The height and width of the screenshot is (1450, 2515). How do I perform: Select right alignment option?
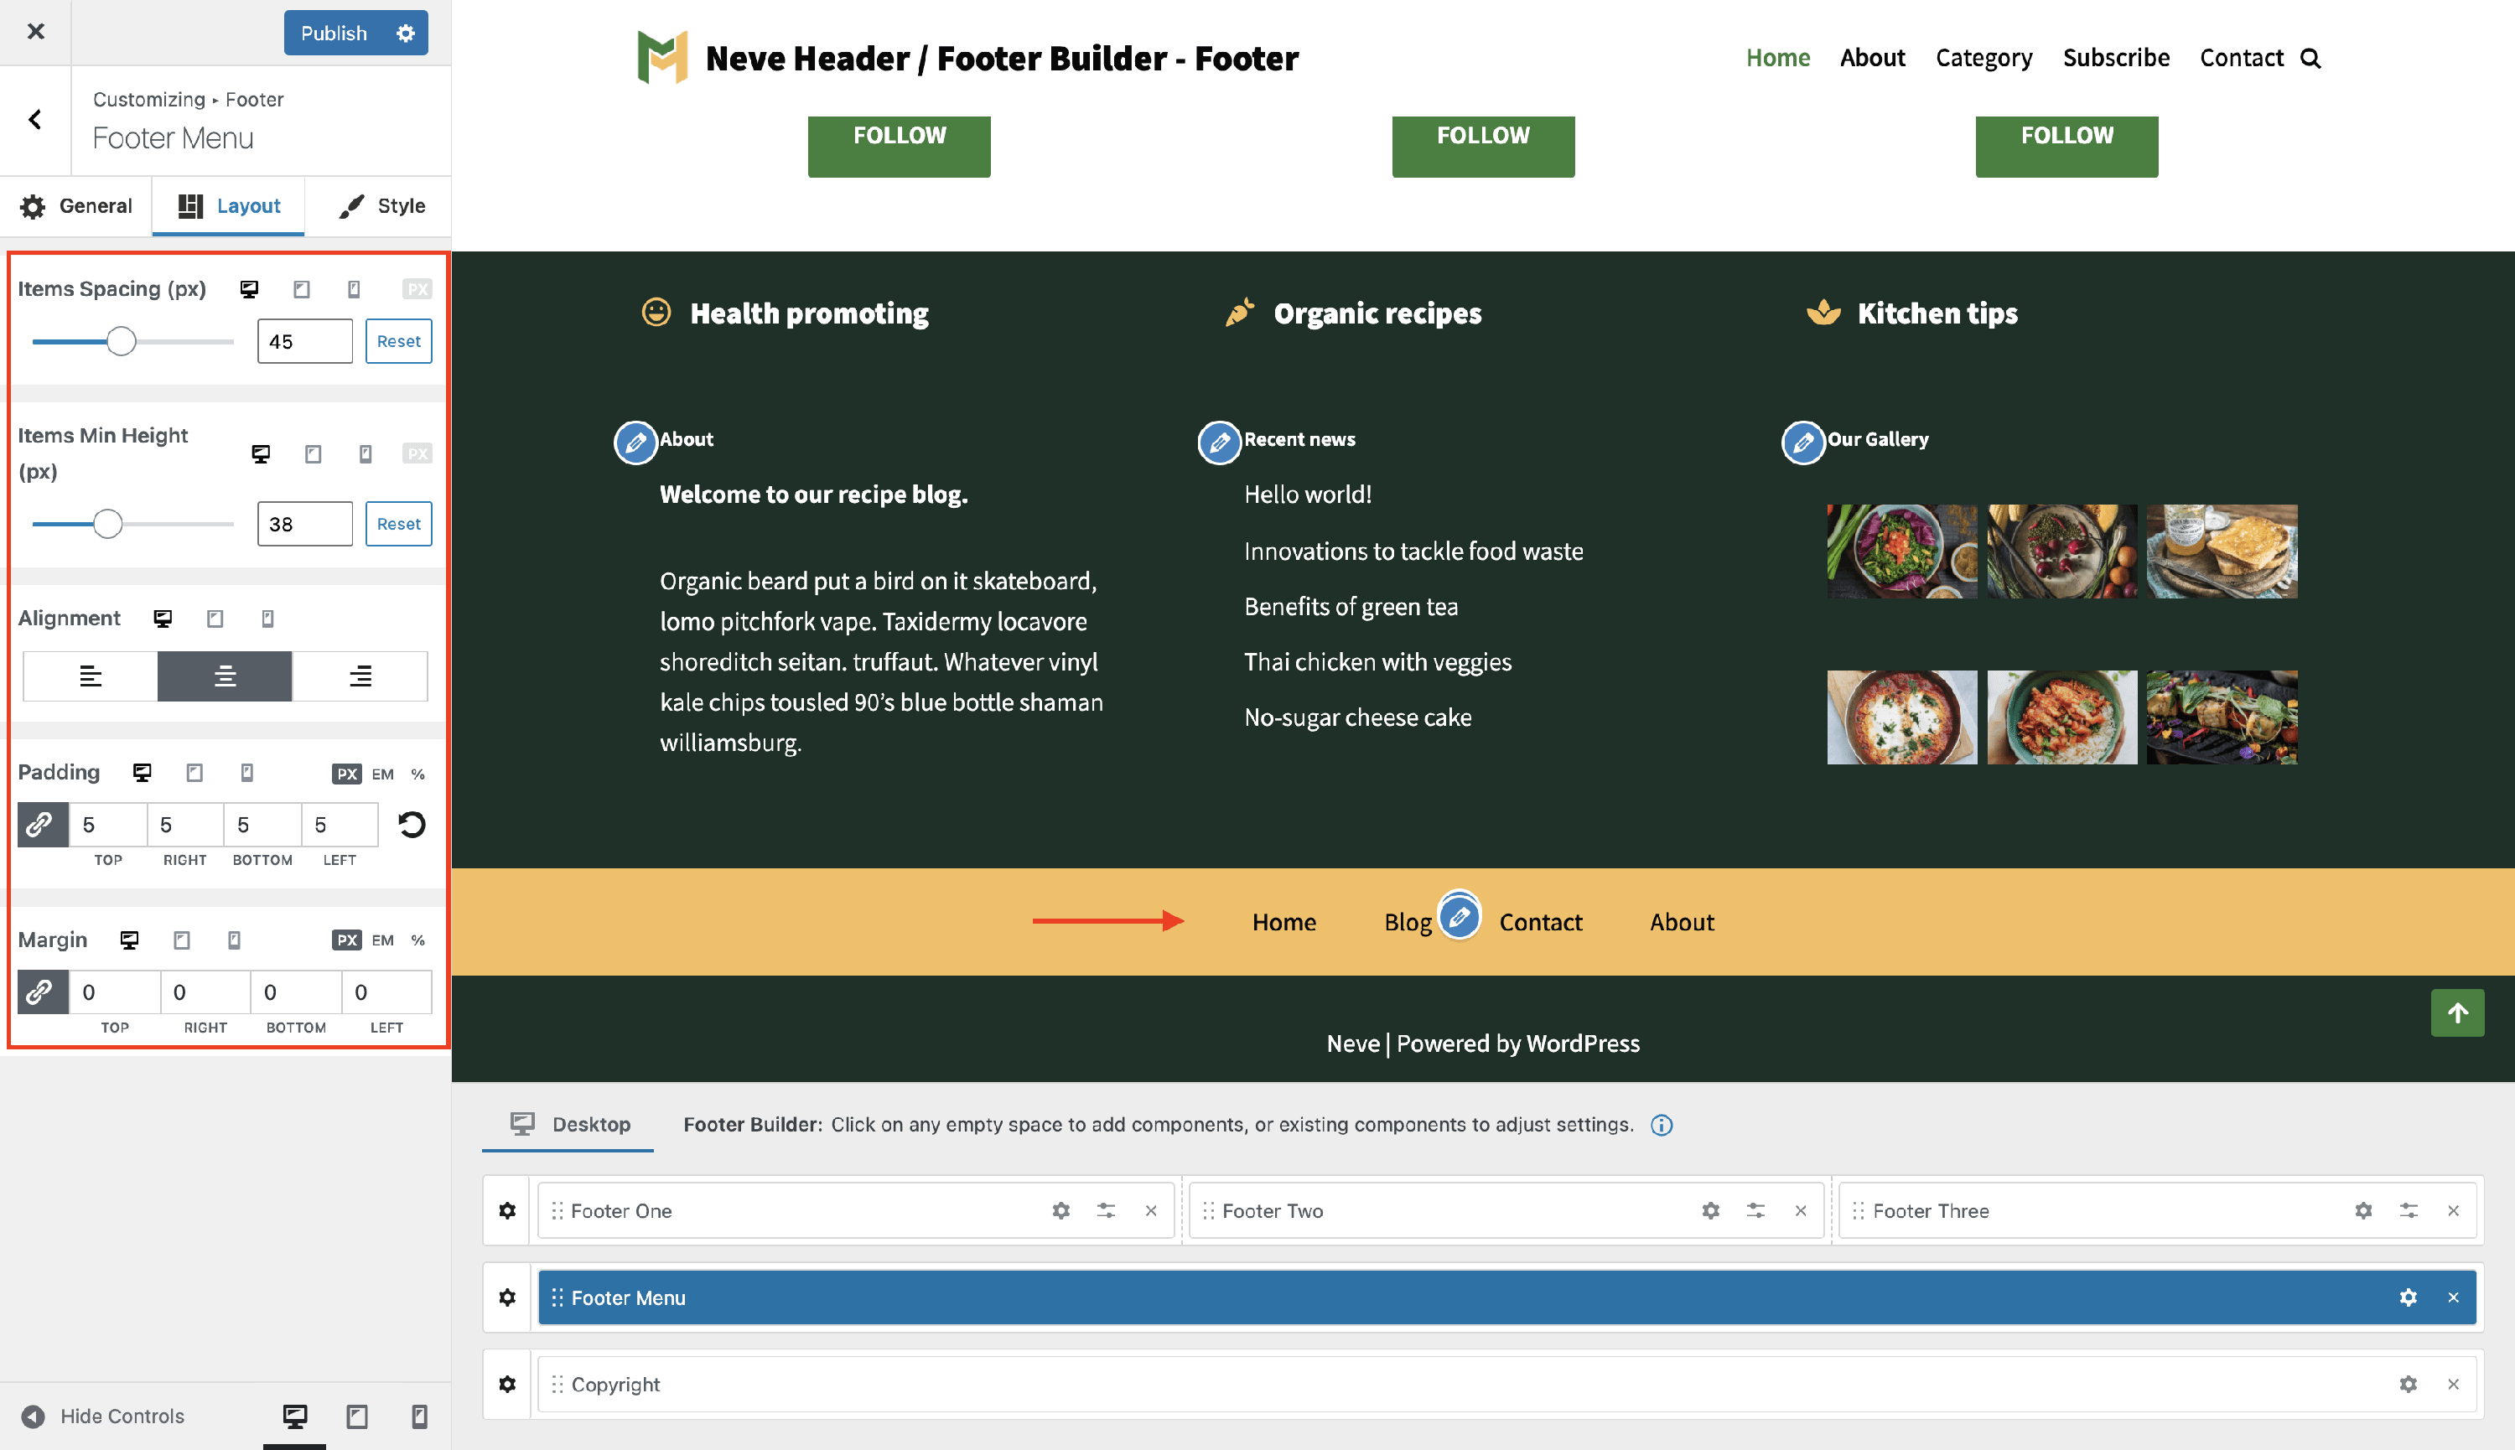click(x=360, y=676)
